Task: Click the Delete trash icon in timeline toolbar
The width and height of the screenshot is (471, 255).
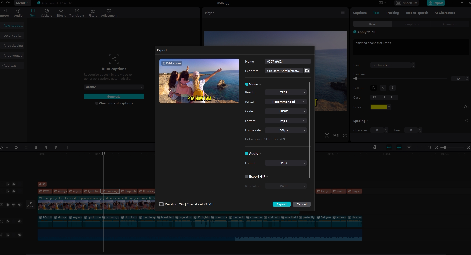Action: [x=66, y=147]
